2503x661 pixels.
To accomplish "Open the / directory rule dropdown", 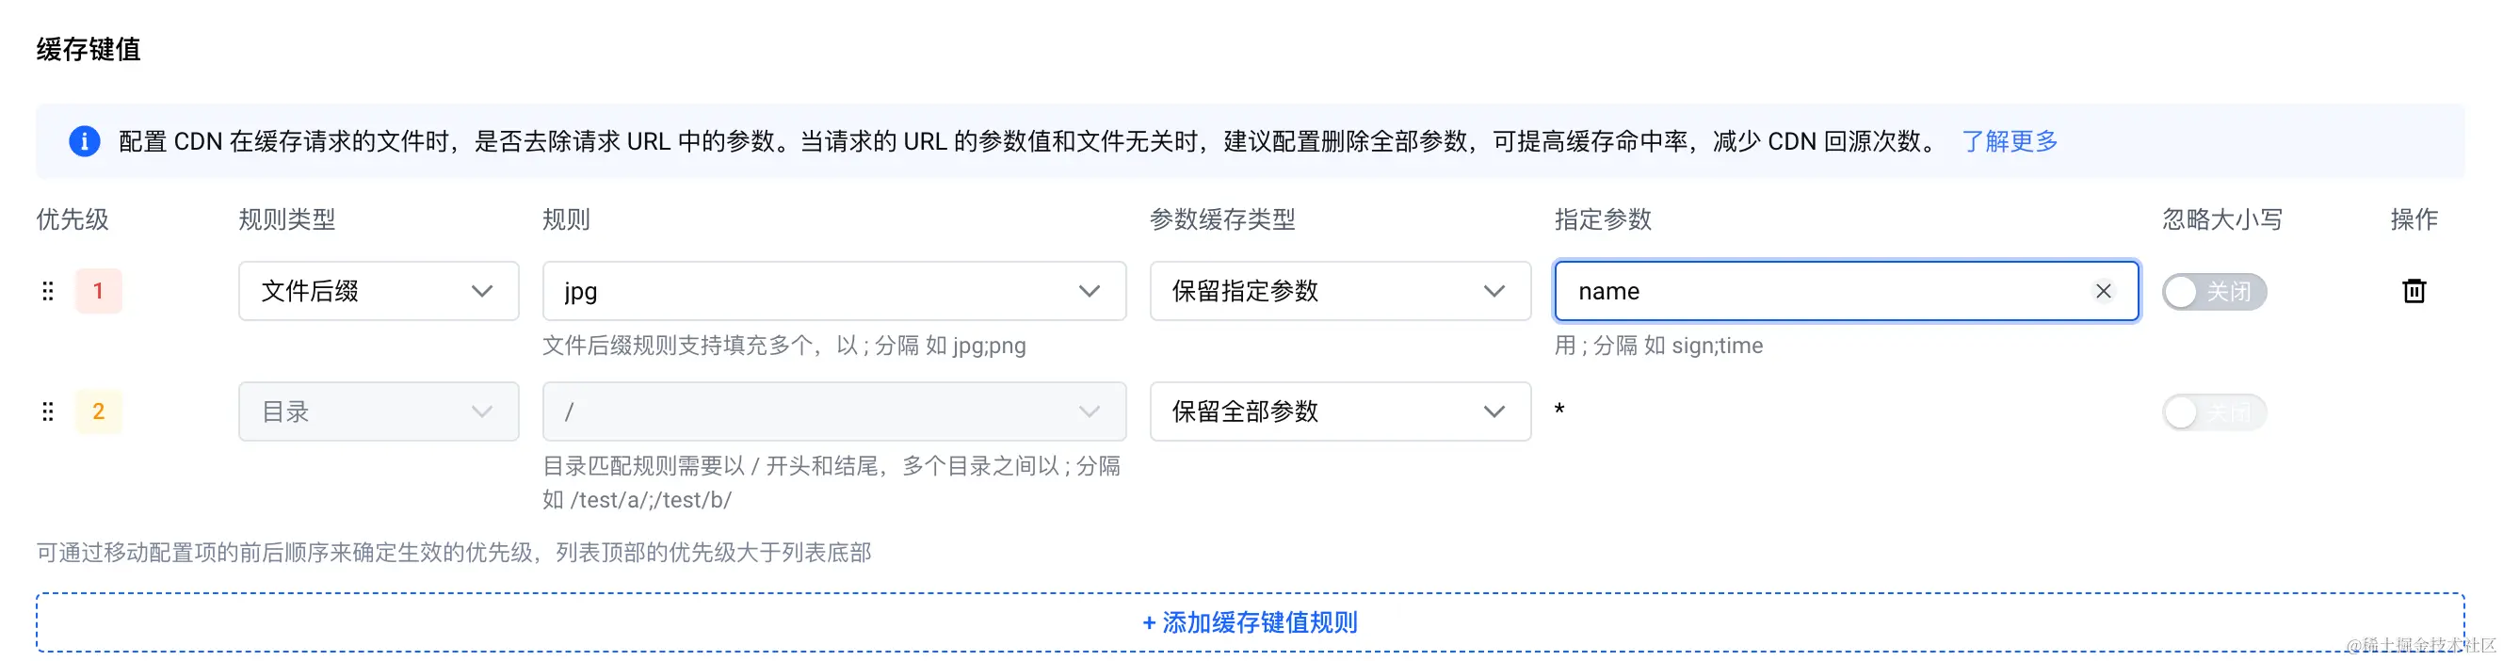I will 834,411.
